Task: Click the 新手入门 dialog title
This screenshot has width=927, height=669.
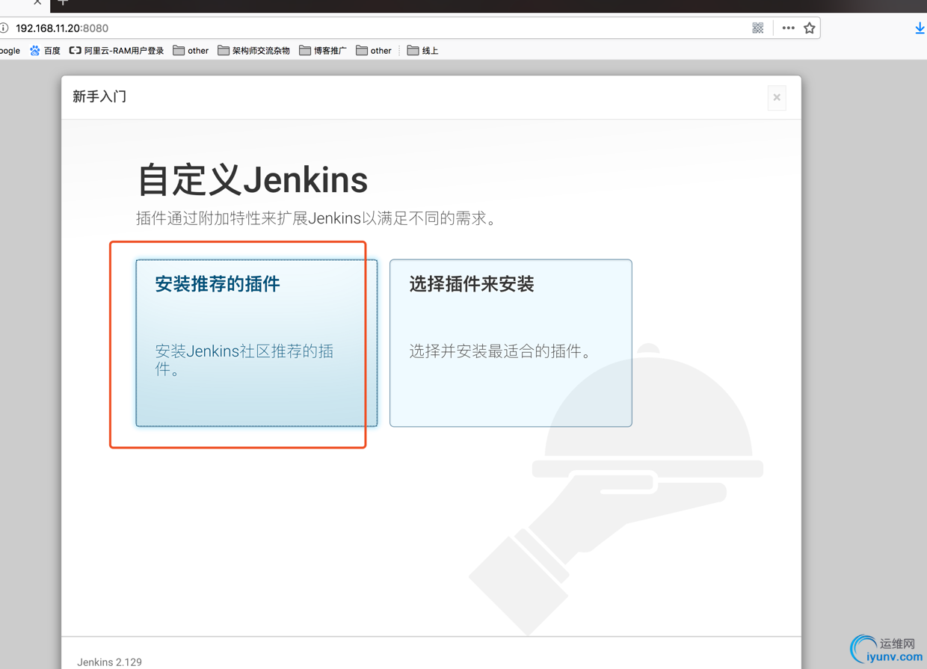Action: pyautogui.click(x=99, y=96)
